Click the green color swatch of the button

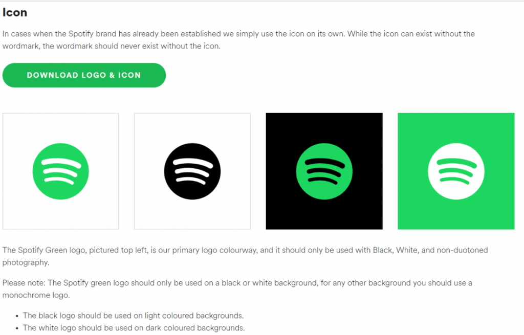point(83,75)
